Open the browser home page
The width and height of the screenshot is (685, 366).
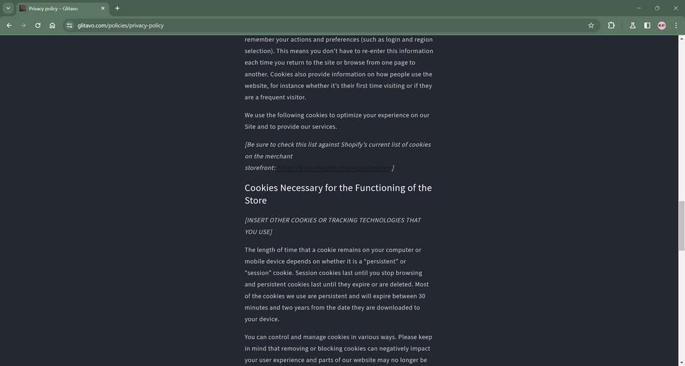click(x=52, y=26)
